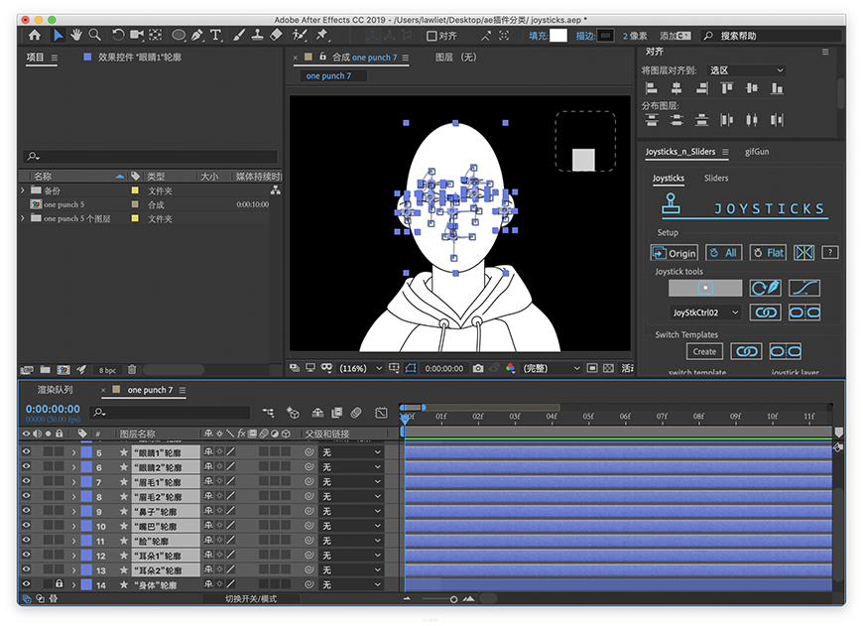This screenshot has width=863, height=626.
Task: Click the white fill color swatch
Action: (558, 36)
